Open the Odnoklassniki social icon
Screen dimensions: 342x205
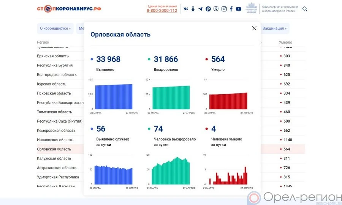click(193, 9)
